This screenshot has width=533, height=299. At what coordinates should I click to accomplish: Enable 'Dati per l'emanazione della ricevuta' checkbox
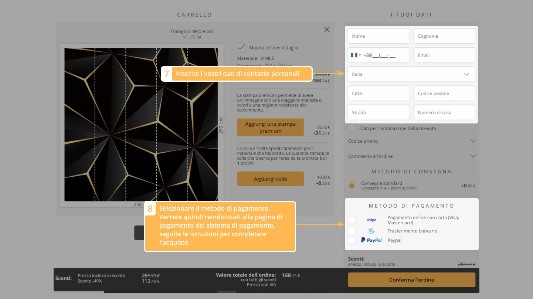pyautogui.click(x=352, y=128)
